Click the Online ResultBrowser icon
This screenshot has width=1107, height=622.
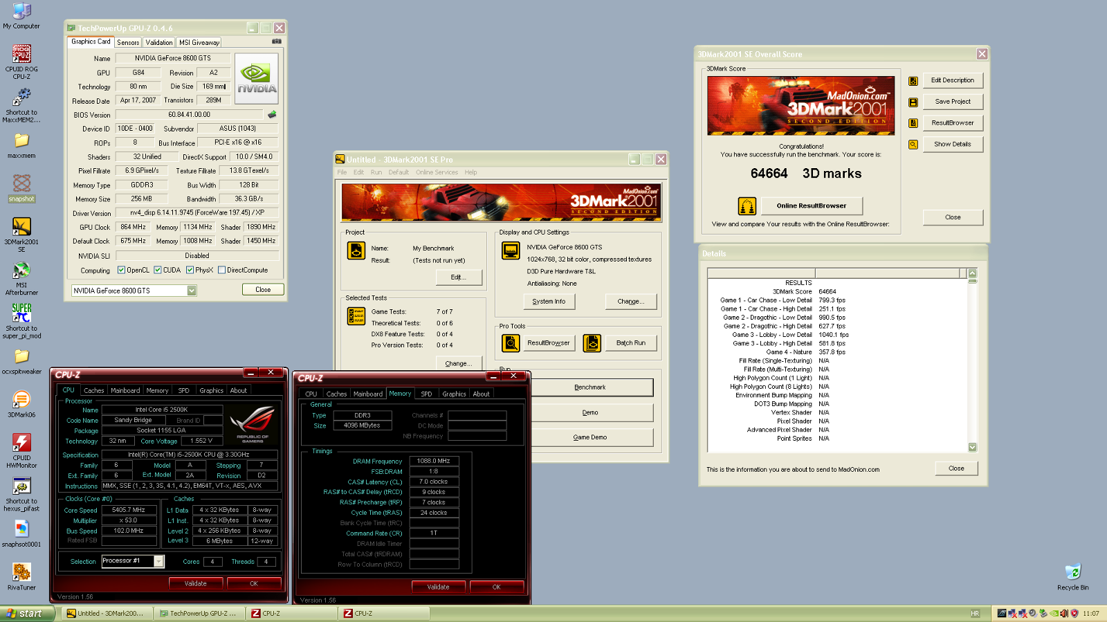click(747, 205)
